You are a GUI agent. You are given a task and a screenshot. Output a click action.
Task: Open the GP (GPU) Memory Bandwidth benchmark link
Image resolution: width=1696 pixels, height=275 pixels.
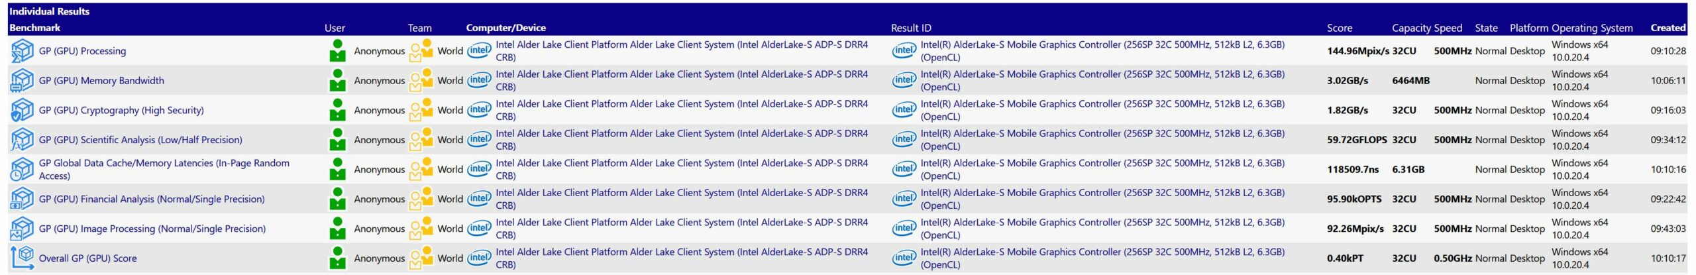pyautogui.click(x=101, y=81)
